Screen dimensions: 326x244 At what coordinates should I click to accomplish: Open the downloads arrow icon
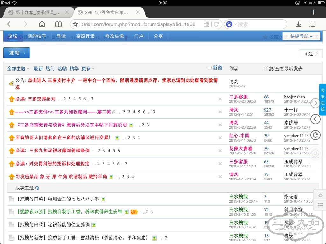point(298,24)
